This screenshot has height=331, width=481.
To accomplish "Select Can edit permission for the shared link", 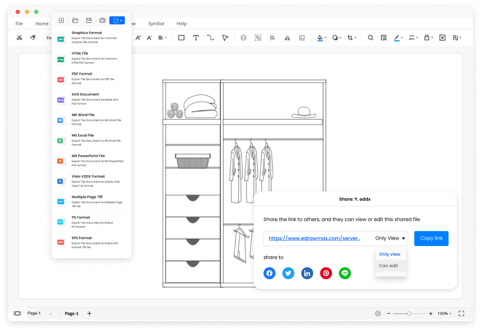I will click(x=391, y=267).
